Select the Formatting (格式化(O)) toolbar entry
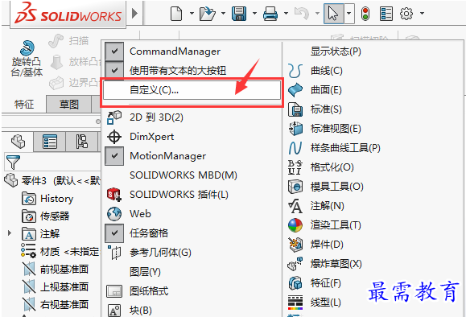The height and width of the screenshot is (317, 466). 332,167
